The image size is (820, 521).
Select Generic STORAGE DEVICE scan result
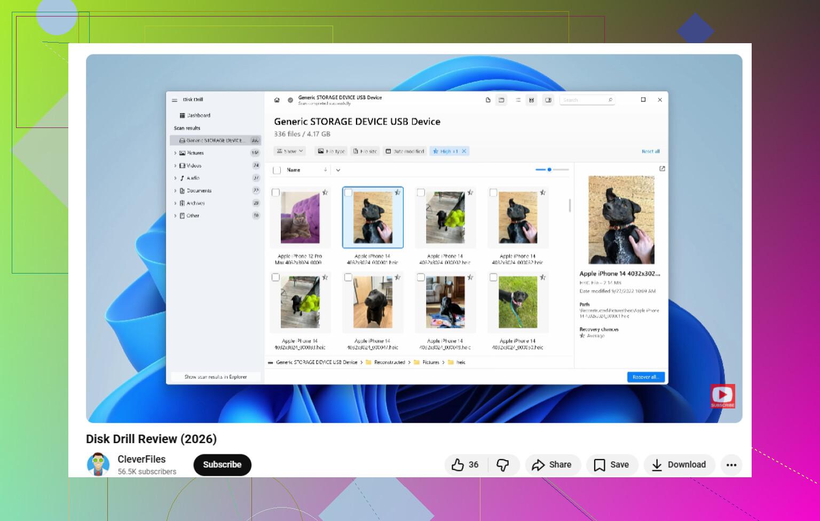pos(215,140)
